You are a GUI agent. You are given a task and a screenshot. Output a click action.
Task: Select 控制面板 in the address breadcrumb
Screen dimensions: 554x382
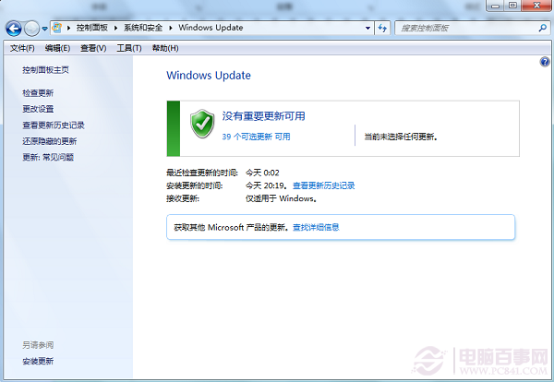pos(91,28)
